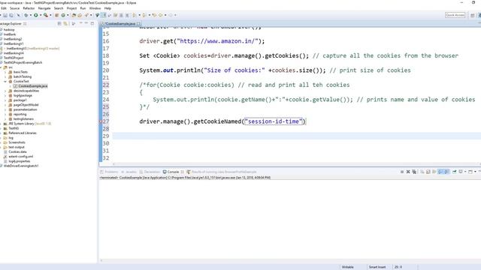Maximize the Package Explorer panel

coord(92,23)
